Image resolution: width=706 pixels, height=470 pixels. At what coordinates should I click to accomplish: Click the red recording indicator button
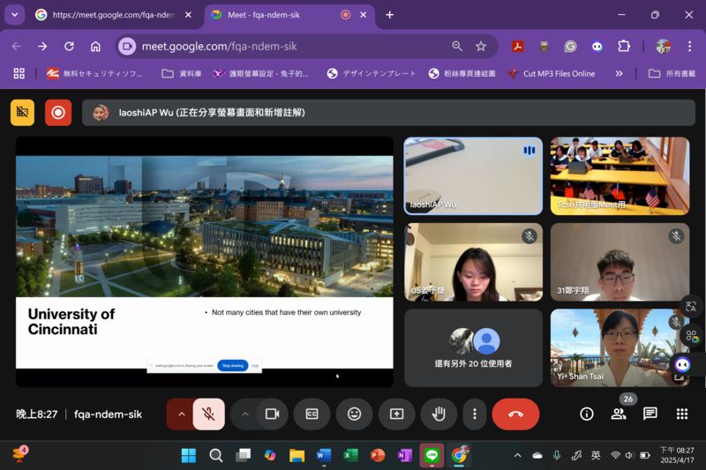pyautogui.click(x=58, y=113)
